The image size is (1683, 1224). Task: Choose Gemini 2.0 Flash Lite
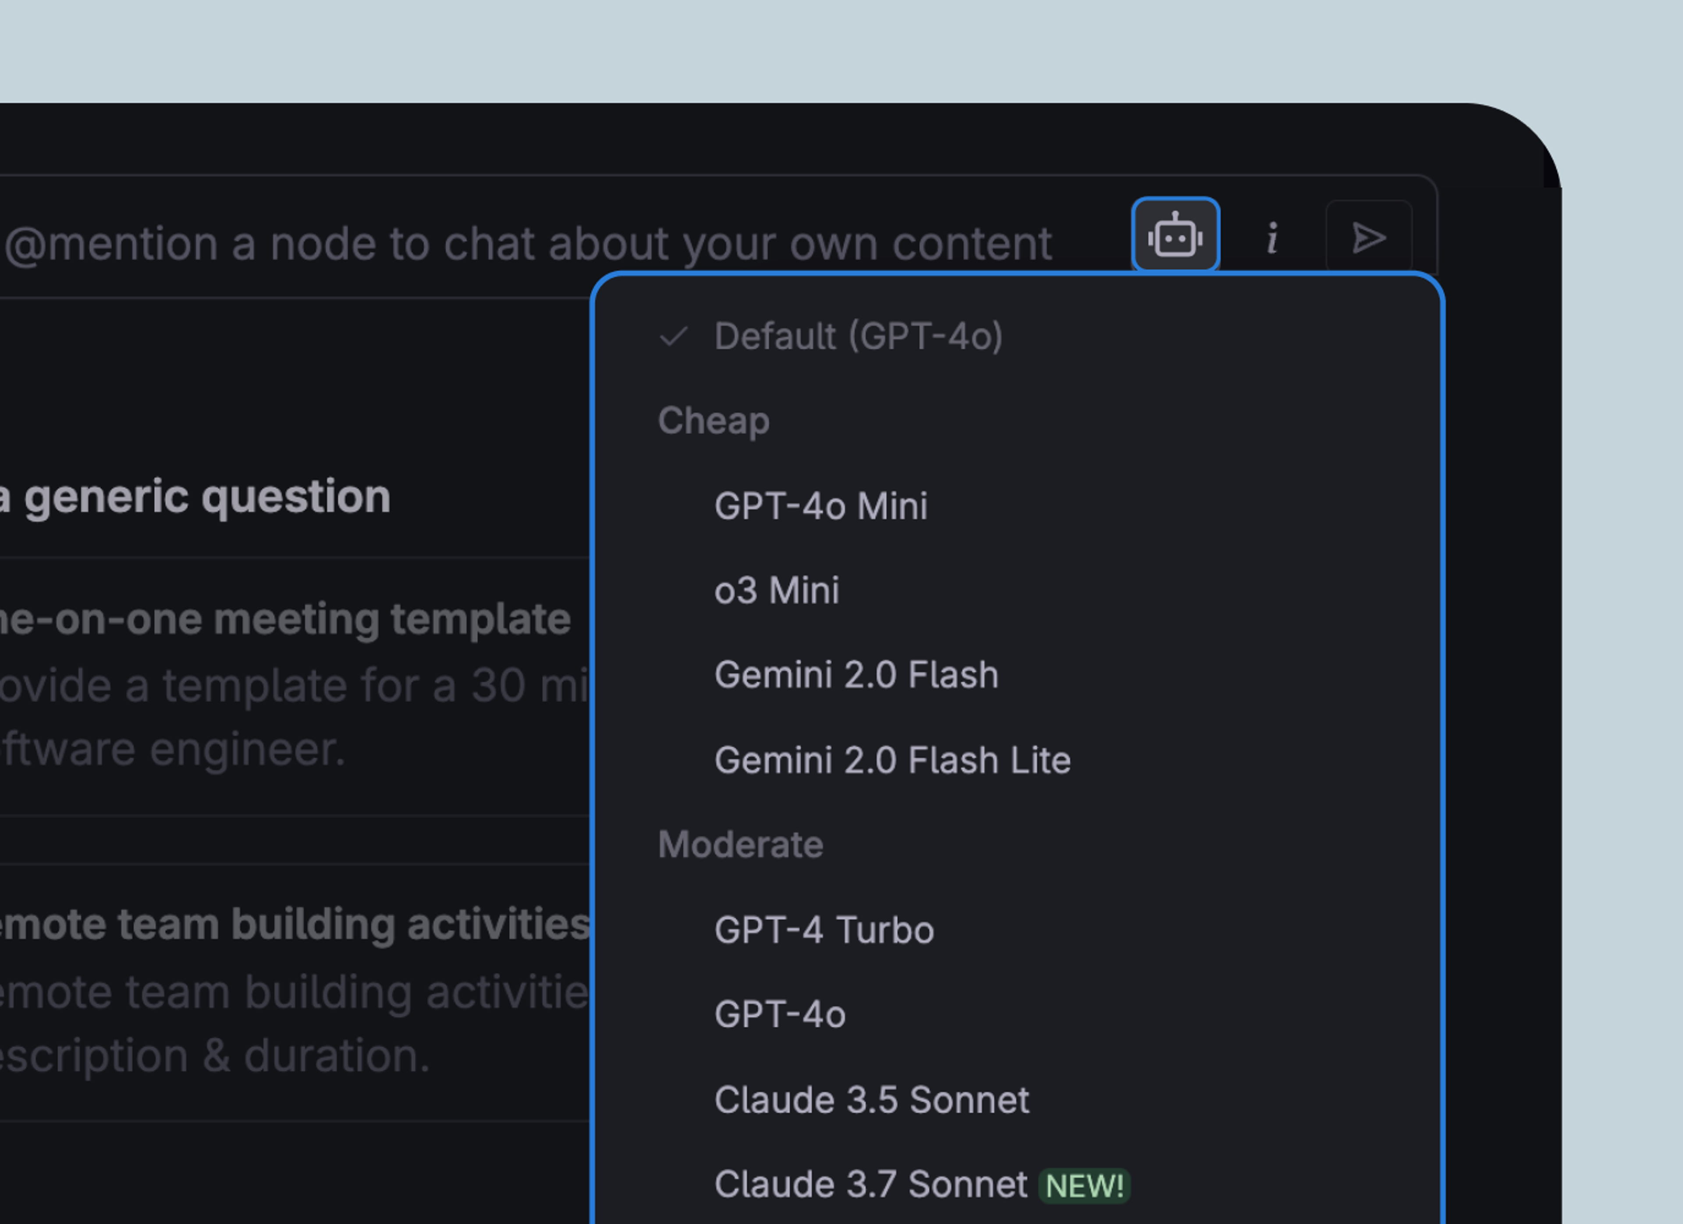892,760
